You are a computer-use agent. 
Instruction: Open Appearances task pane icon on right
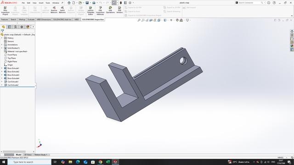(x=292, y=46)
